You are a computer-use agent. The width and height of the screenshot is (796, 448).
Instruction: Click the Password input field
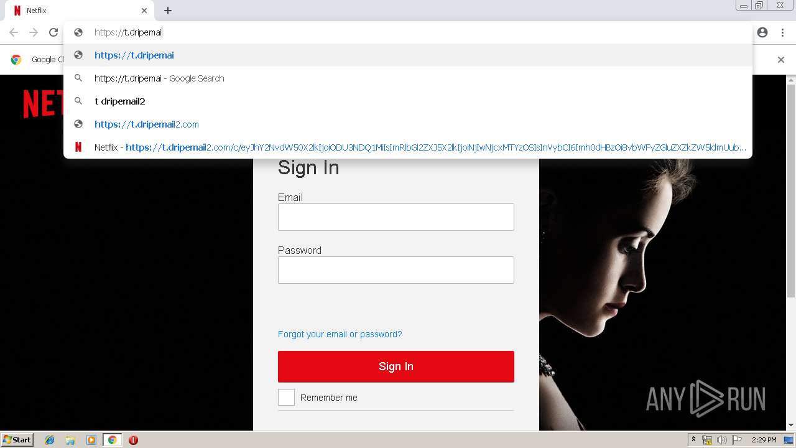(396, 270)
